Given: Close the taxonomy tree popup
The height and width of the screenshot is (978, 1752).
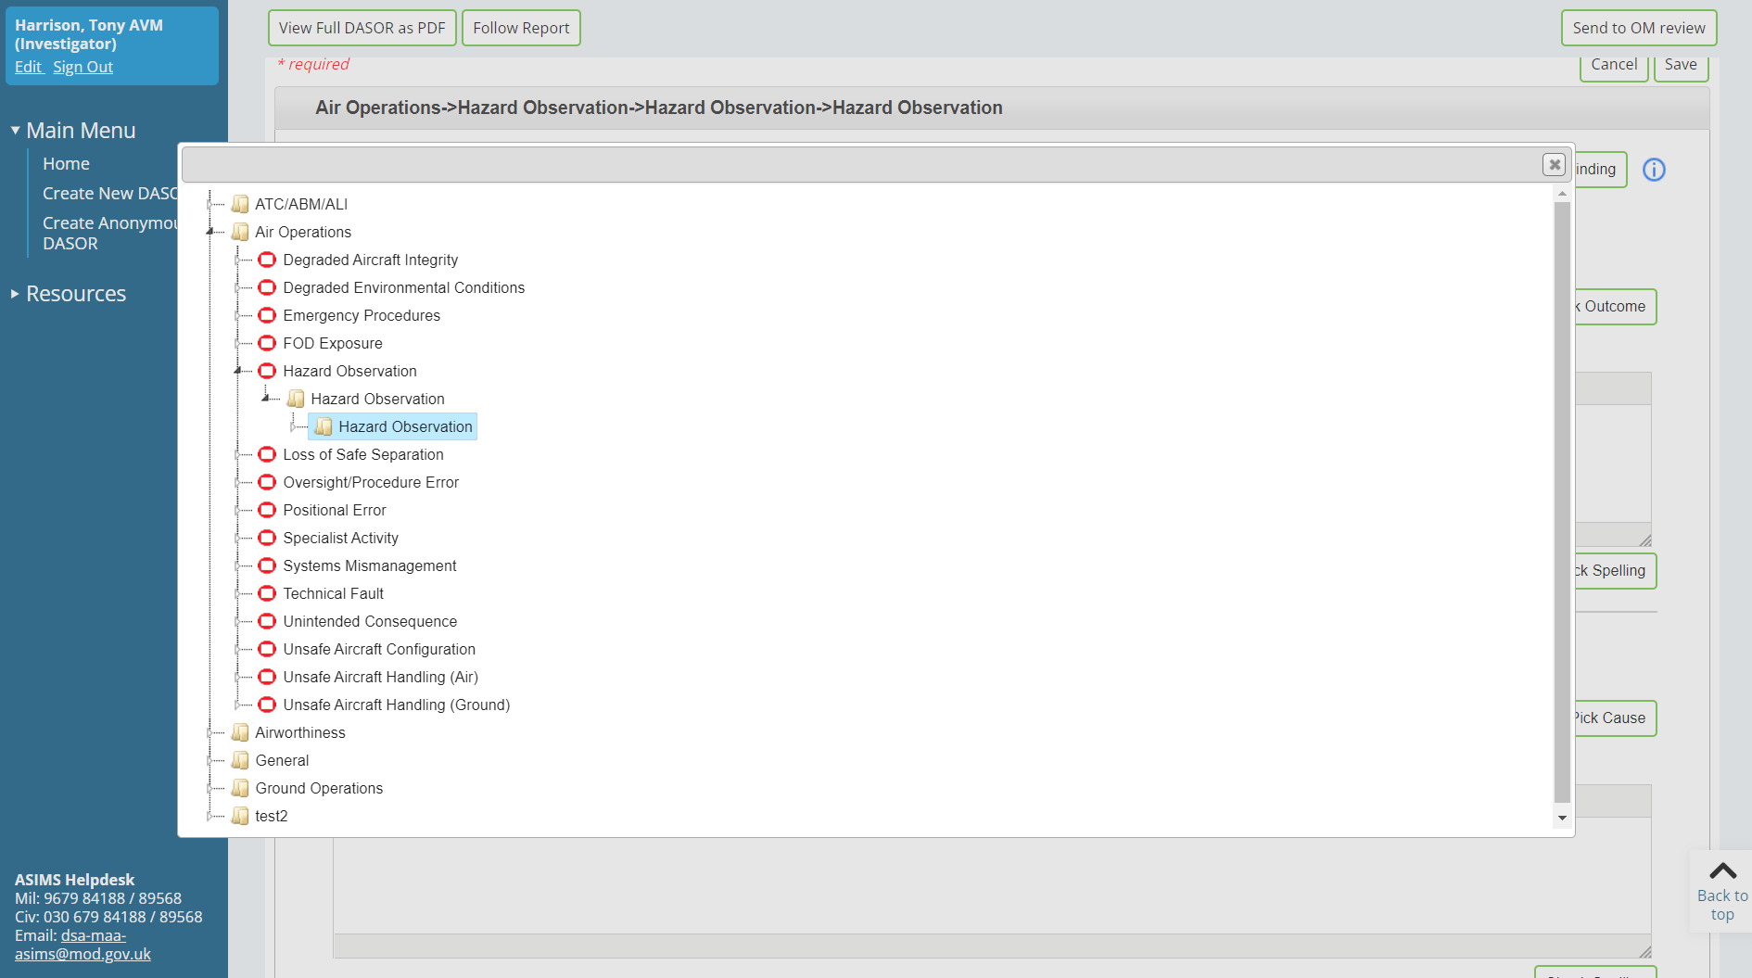Looking at the screenshot, I should click(1554, 165).
